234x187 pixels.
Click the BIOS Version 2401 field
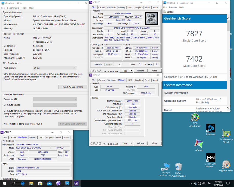43,171
